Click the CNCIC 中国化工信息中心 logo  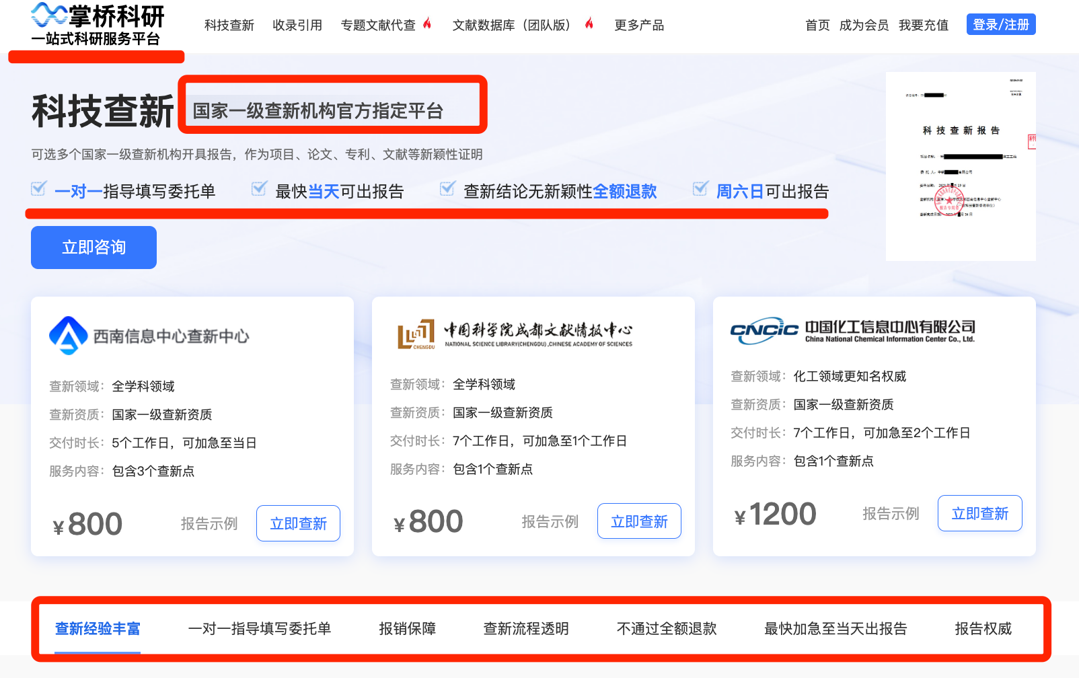[x=852, y=330]
